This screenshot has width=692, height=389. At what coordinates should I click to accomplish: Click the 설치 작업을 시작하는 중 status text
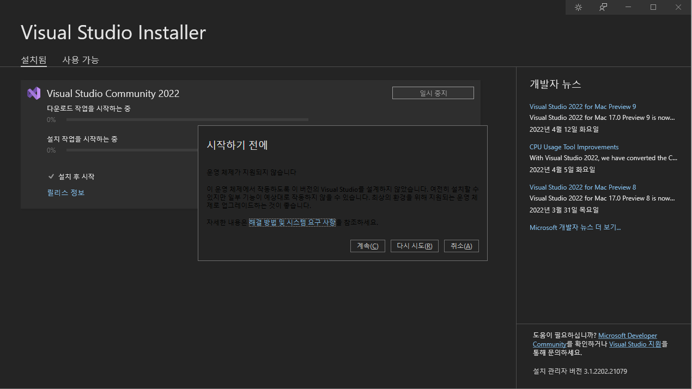82,139
